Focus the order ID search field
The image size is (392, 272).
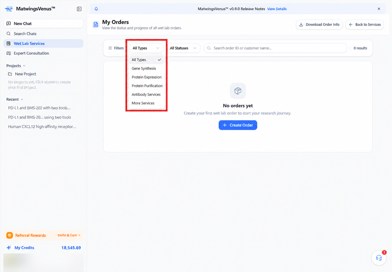tap(275, 48)
